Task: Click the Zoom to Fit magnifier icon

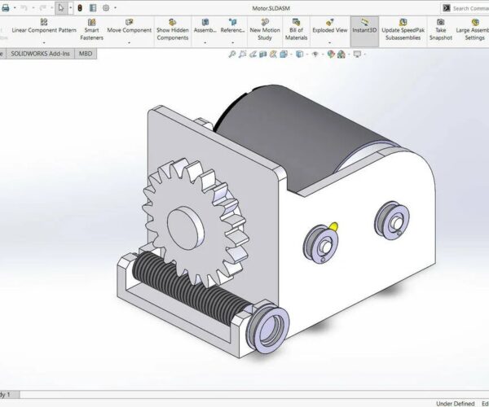Action: [x=232, y=55]
